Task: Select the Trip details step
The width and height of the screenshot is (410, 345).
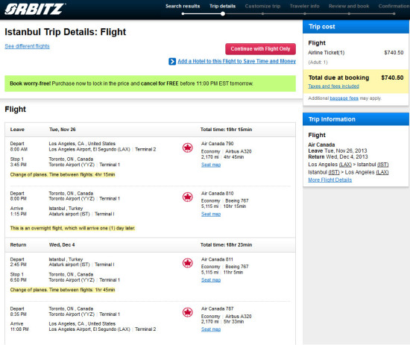Action: click(223, 6)
